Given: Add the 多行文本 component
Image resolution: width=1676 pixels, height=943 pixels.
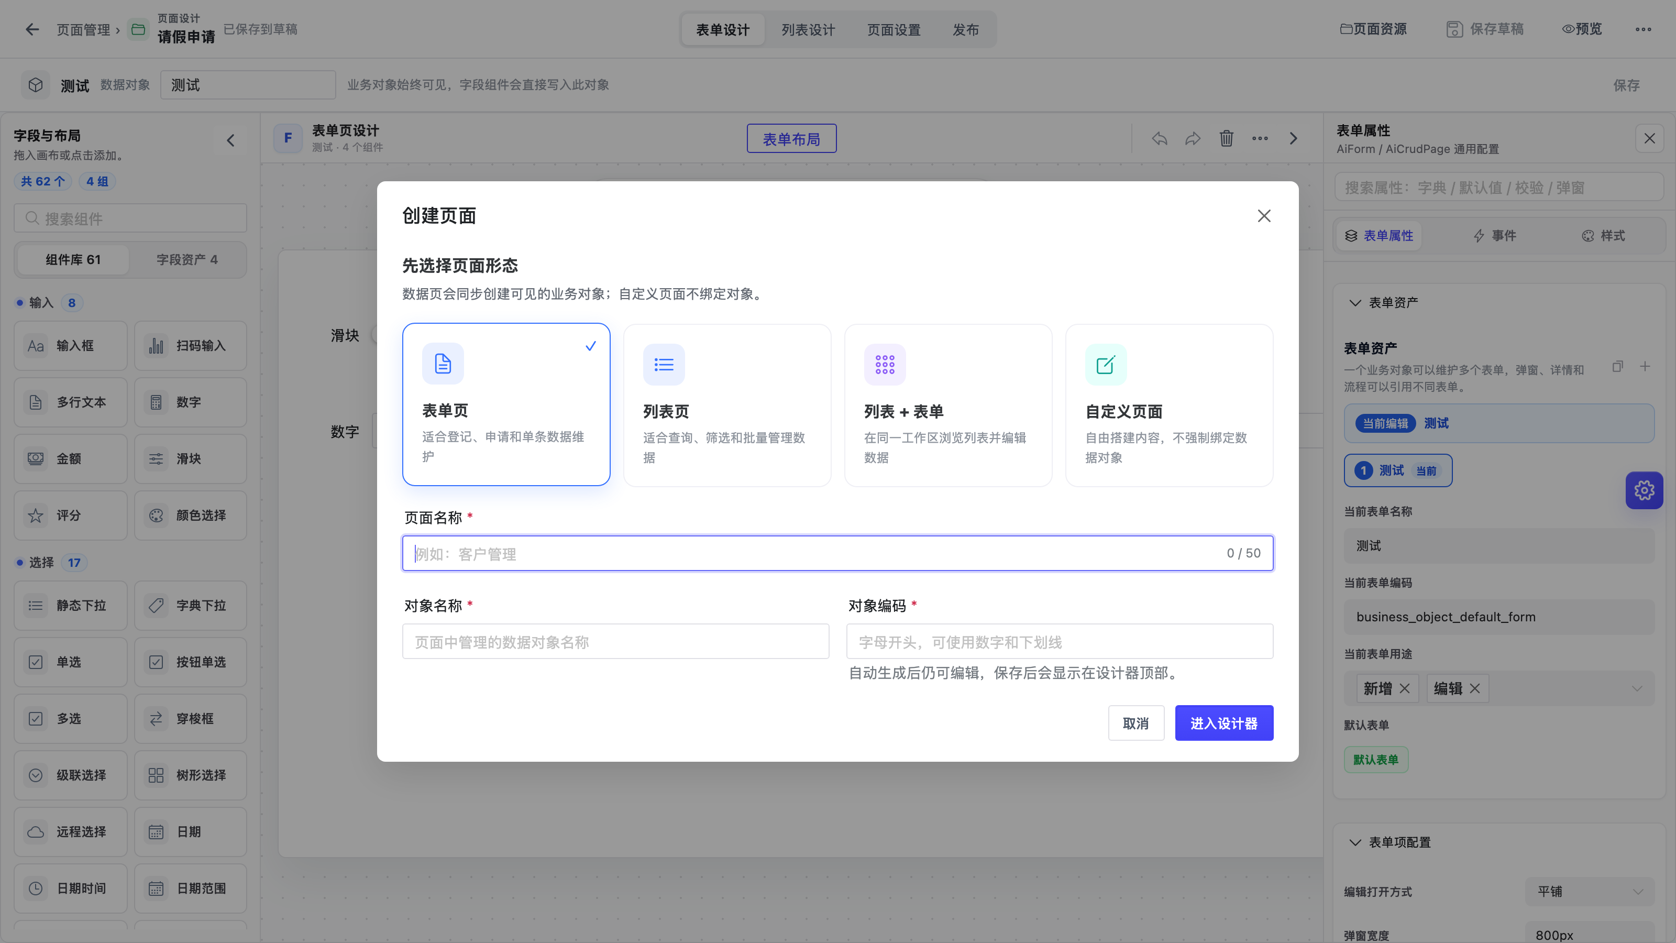Looking at the screenshot, I should click(x=71, y=402).
